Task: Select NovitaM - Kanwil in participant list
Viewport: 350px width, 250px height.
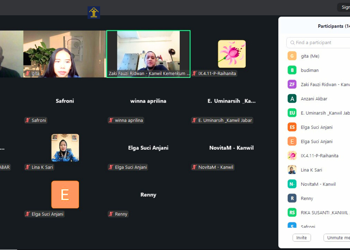Action: (318, 184)
